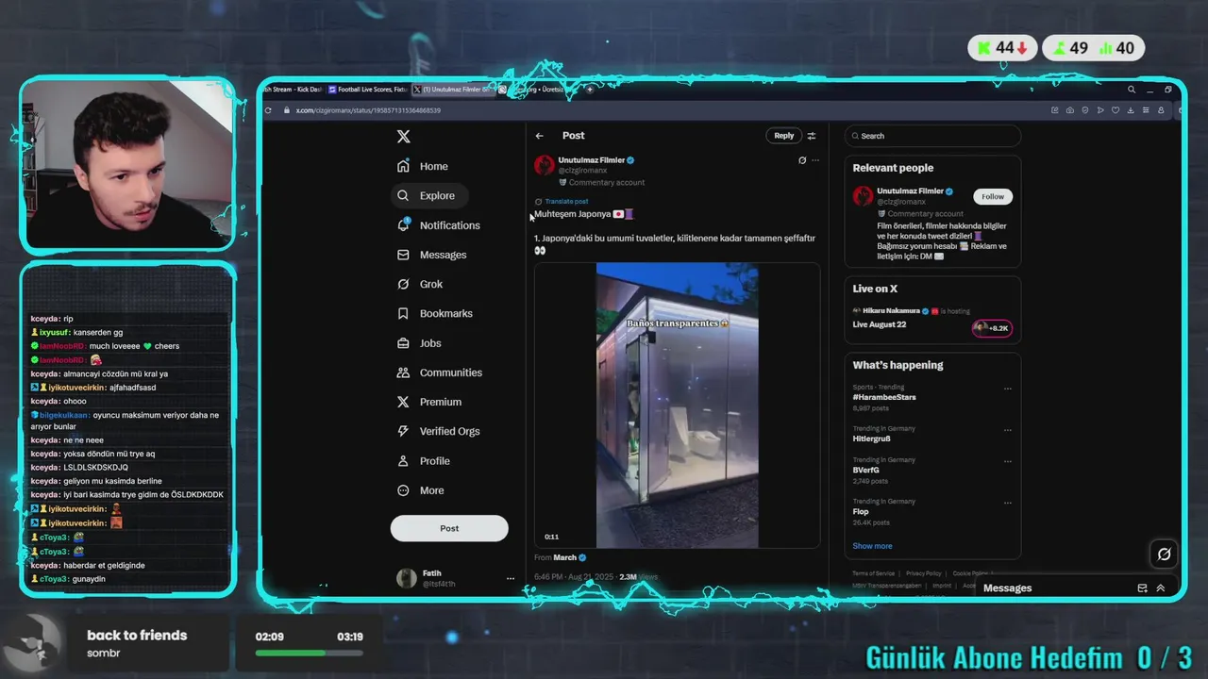Play the Japan toilet video
This screenshot has width=1208, height=679.
click(x=677, y=406)
